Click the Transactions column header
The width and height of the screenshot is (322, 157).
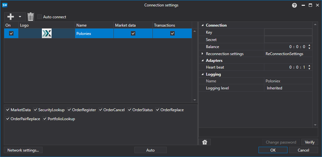(172, 25)
